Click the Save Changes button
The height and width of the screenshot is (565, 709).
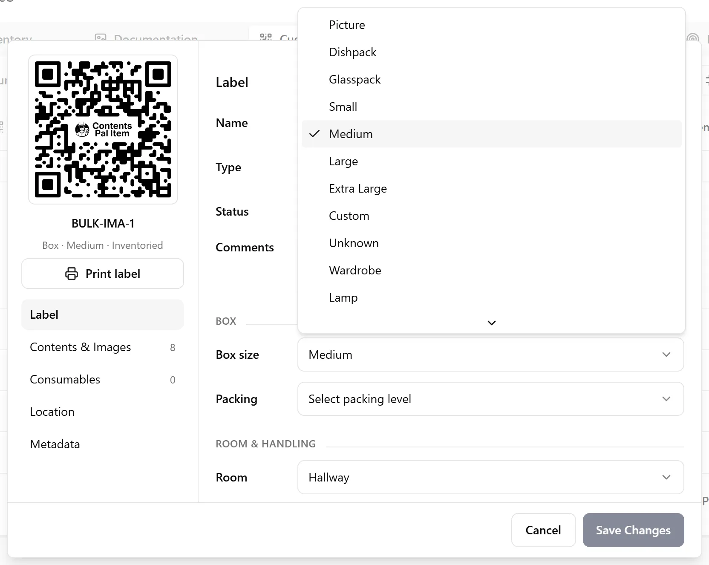point(633,530)
